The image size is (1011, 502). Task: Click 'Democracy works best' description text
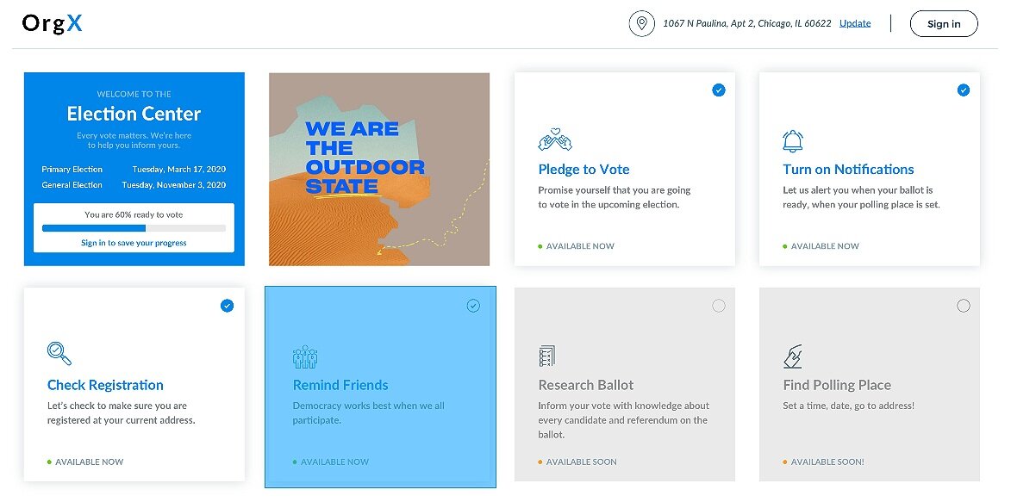[369, 413]
